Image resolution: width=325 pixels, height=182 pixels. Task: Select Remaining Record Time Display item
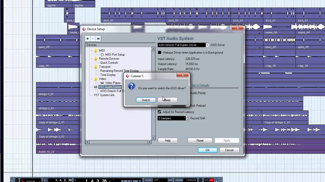pyautogui.click(x=119, y=71)
